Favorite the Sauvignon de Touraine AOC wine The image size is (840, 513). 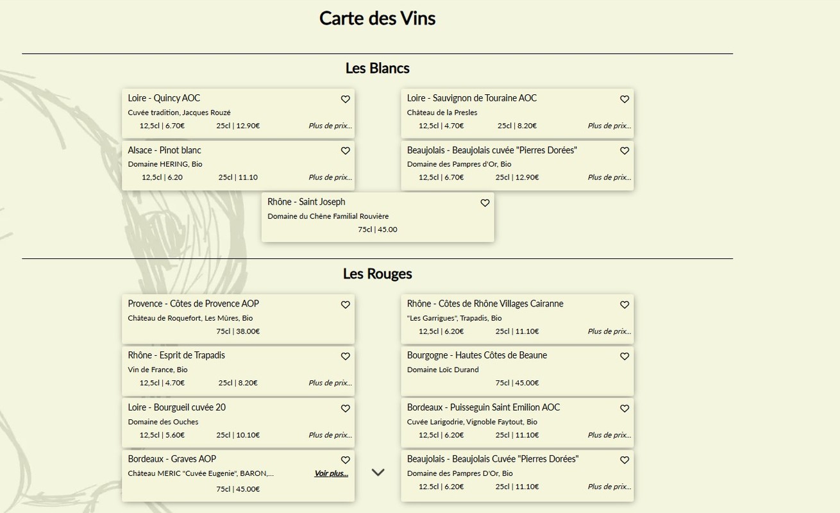click(x=625, y=99)
